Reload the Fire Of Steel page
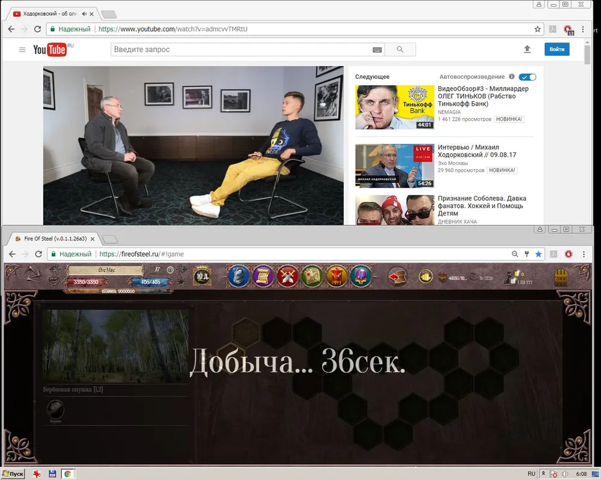The image size is (601, 480). tap(38, 254)
